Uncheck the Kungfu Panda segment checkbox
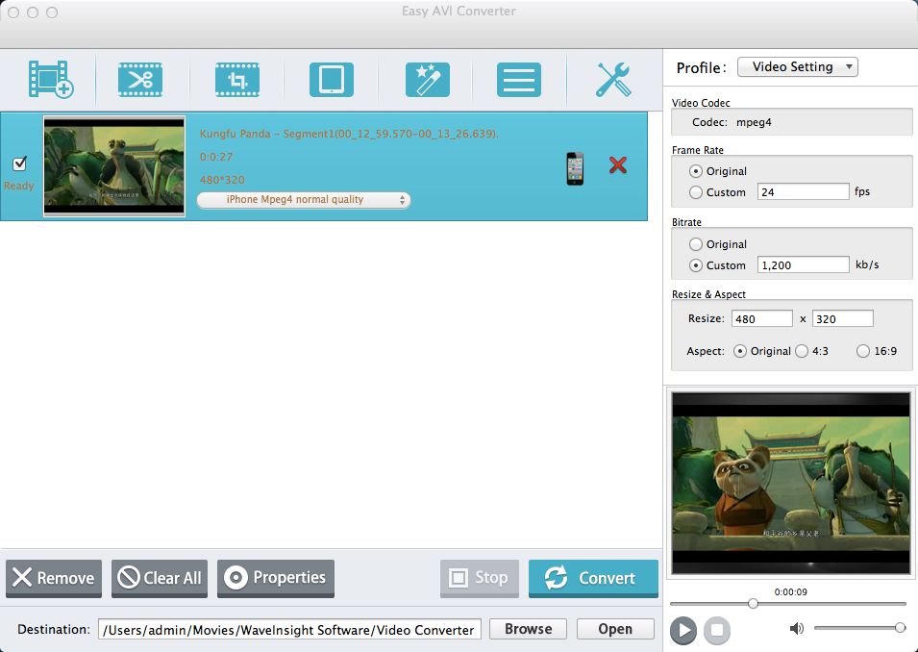The width and height of the screenshot is (918, 652). click(20, 163)
